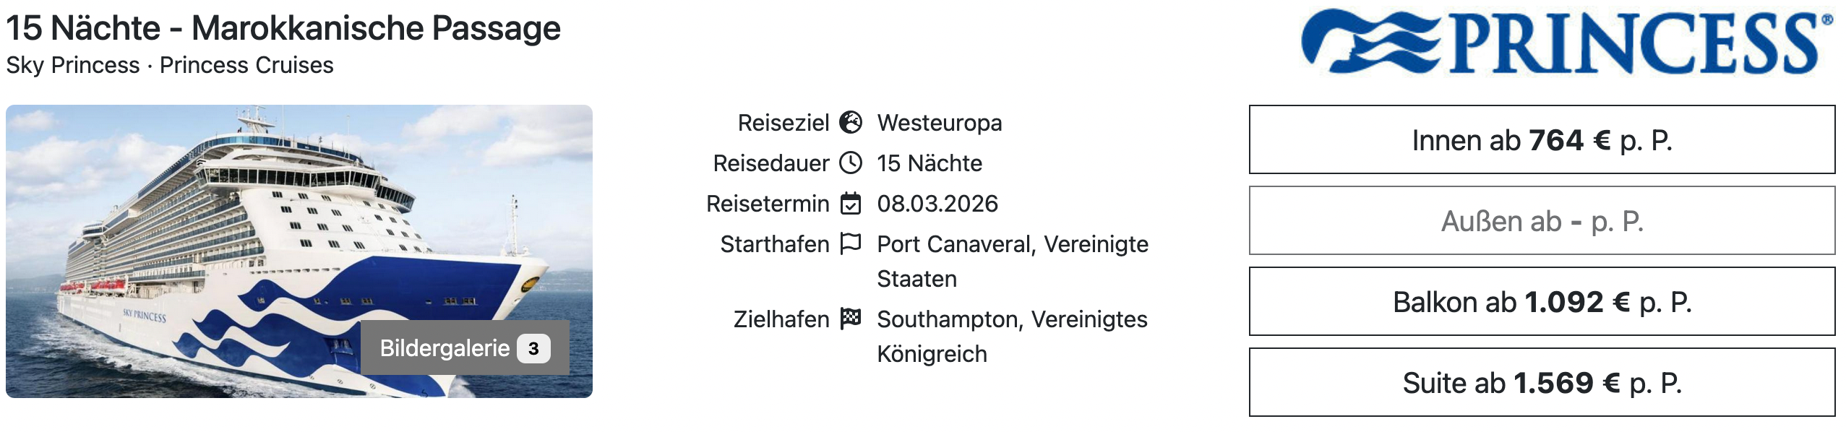Click the calendar icon beside Reisetermin
The width and height of the screenshot is (1846, 432).
851,204
